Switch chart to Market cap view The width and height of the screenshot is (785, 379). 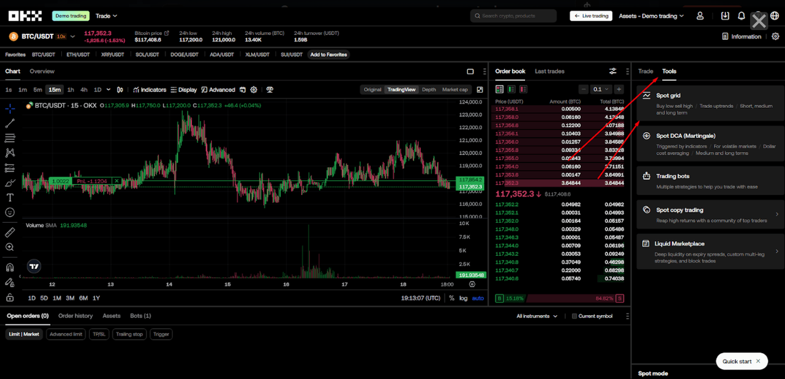455,90
